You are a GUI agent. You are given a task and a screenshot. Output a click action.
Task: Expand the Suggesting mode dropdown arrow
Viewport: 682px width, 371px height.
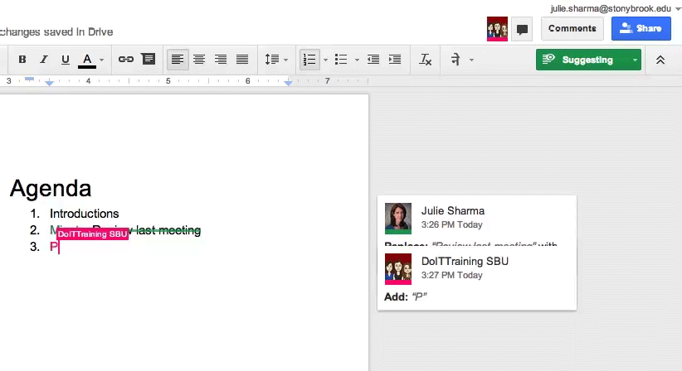click(x=635, y=60)
